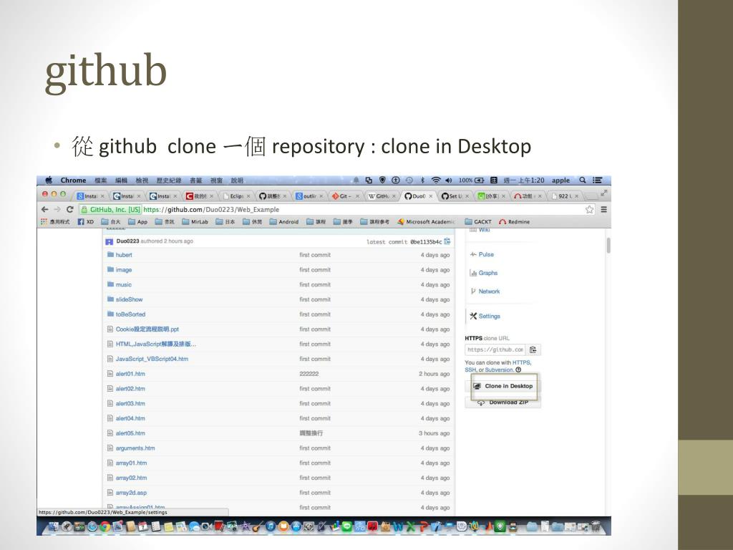Open the Android bookmark folder
The image size is (733, 550).
pos(284,222)
